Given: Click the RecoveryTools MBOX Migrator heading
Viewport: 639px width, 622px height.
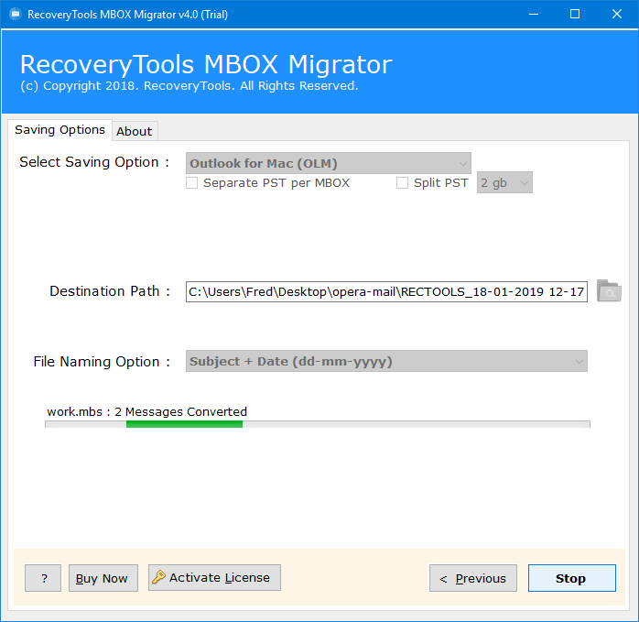Looking at the screenshot, I should [206, 64].
